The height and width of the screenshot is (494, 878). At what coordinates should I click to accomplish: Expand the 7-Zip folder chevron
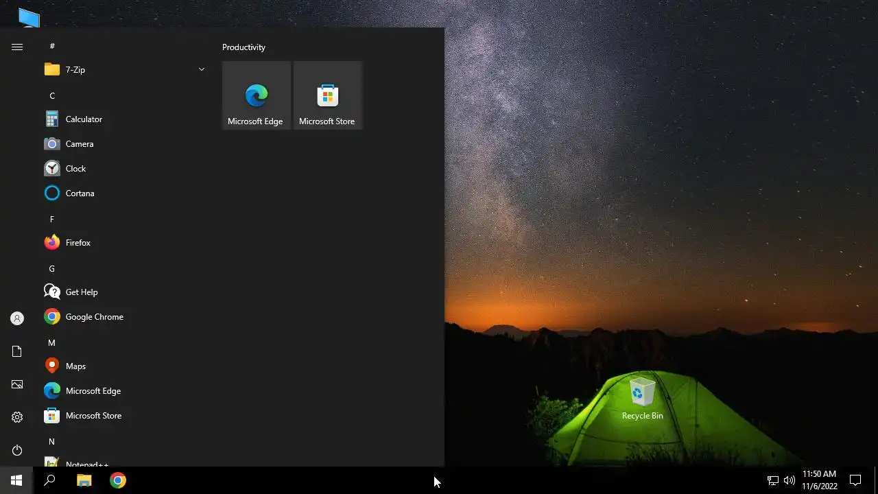point(202,69)
